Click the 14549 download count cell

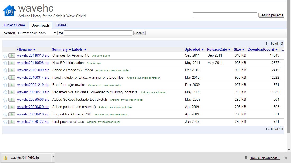274,55
